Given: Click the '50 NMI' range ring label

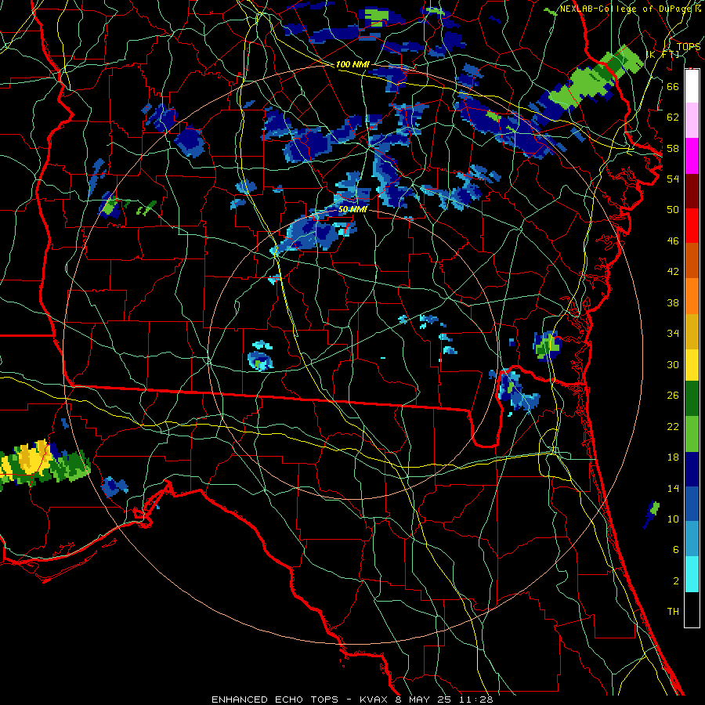Looking at the screenshot, I should [352, 209].
